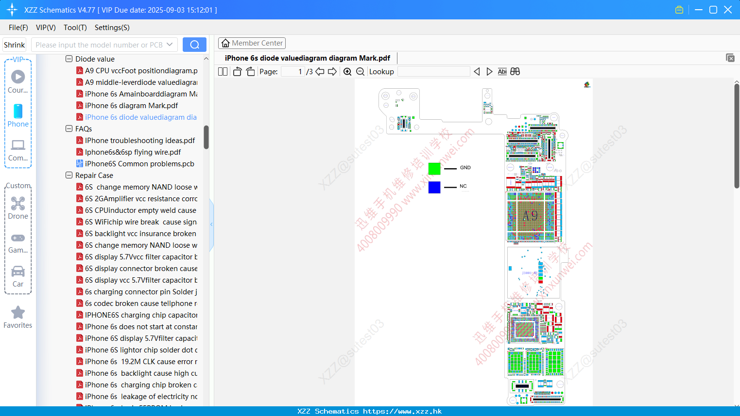
Task: Click the XZZ app logo in title bar
Action: tap(12, 10)
